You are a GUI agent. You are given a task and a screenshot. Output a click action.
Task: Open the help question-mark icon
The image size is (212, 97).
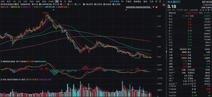pyautogui.click(x=160, y=2)
